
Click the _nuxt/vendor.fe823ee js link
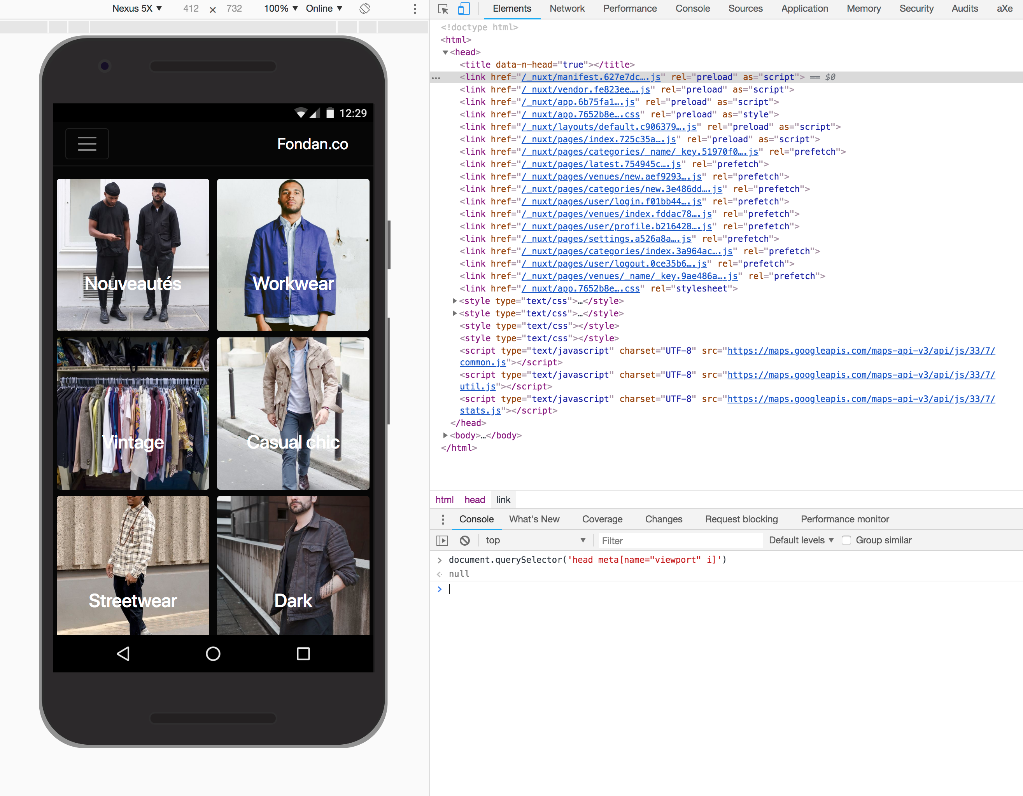[x=585, y=89]
